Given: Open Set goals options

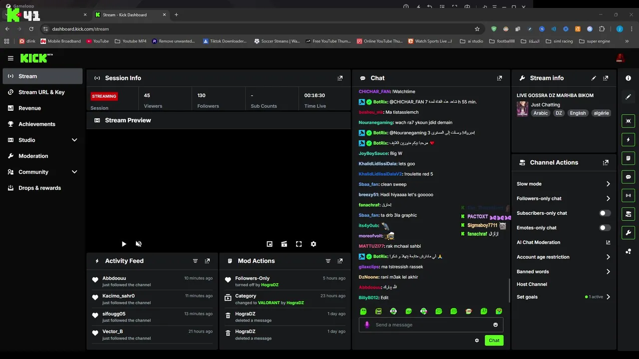Looking at the screenshot, I should coord(564,297).
